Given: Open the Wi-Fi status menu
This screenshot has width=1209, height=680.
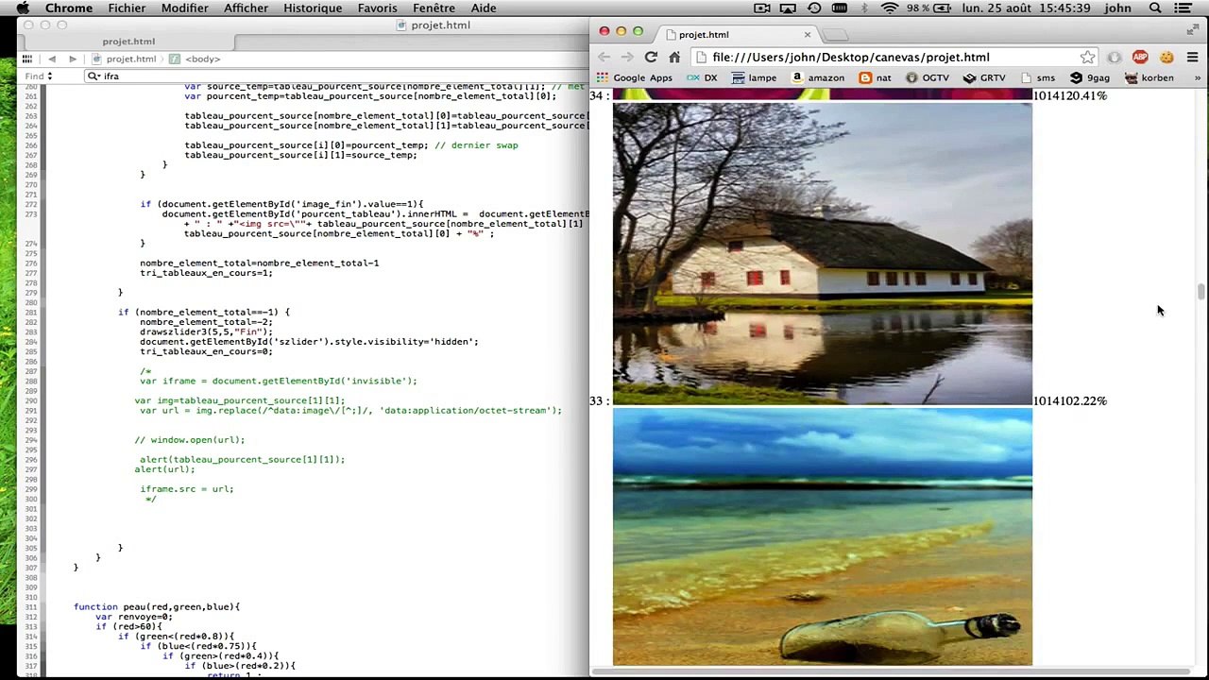Looking at the screenshot, I should pos(890,8).
